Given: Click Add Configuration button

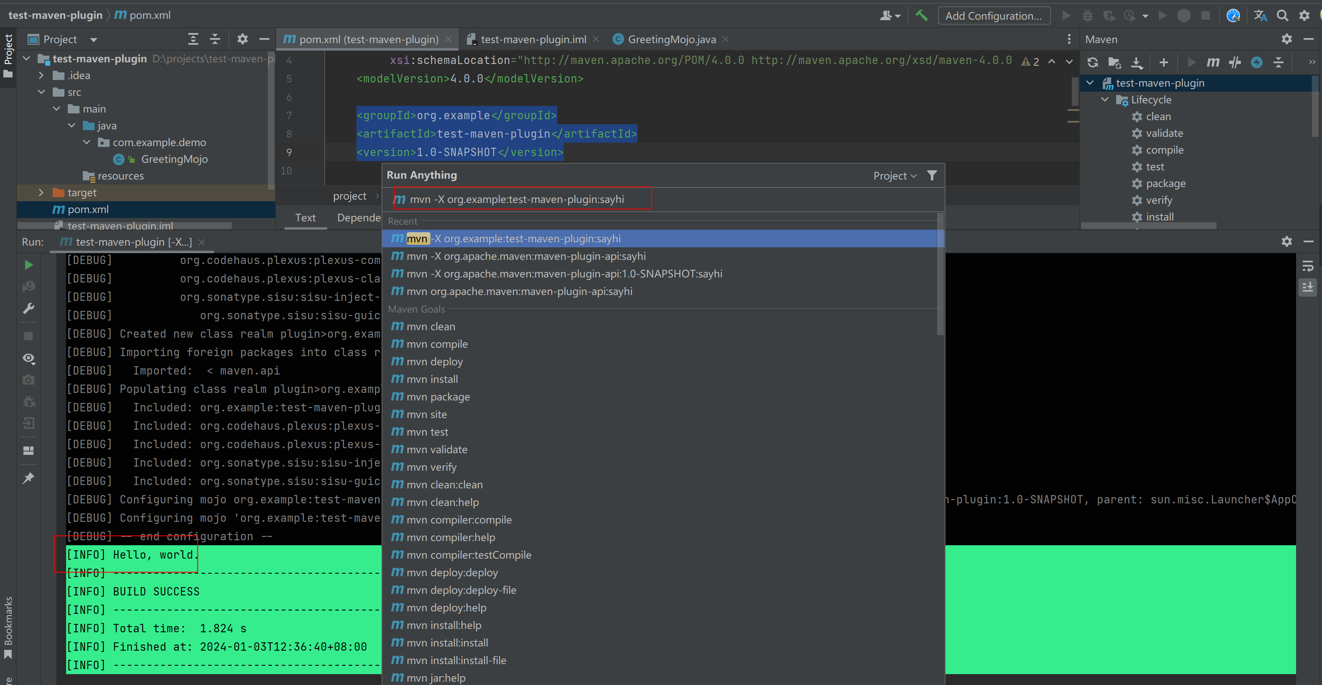Looking at the screenshot, I should [x=994, y=16].
